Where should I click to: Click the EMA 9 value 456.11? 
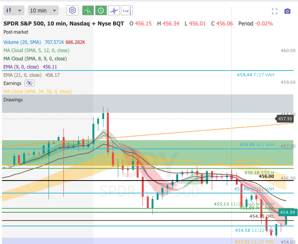(50, 67)
